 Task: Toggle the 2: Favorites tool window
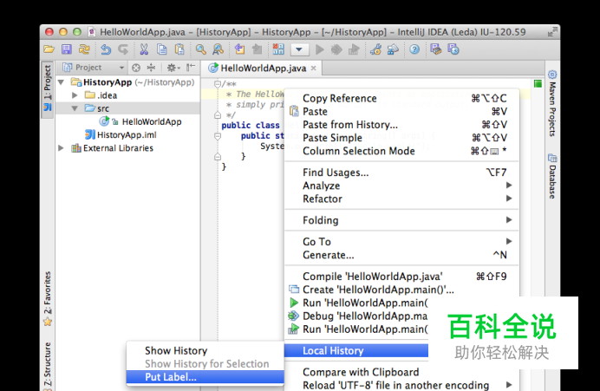click(47, 299)
